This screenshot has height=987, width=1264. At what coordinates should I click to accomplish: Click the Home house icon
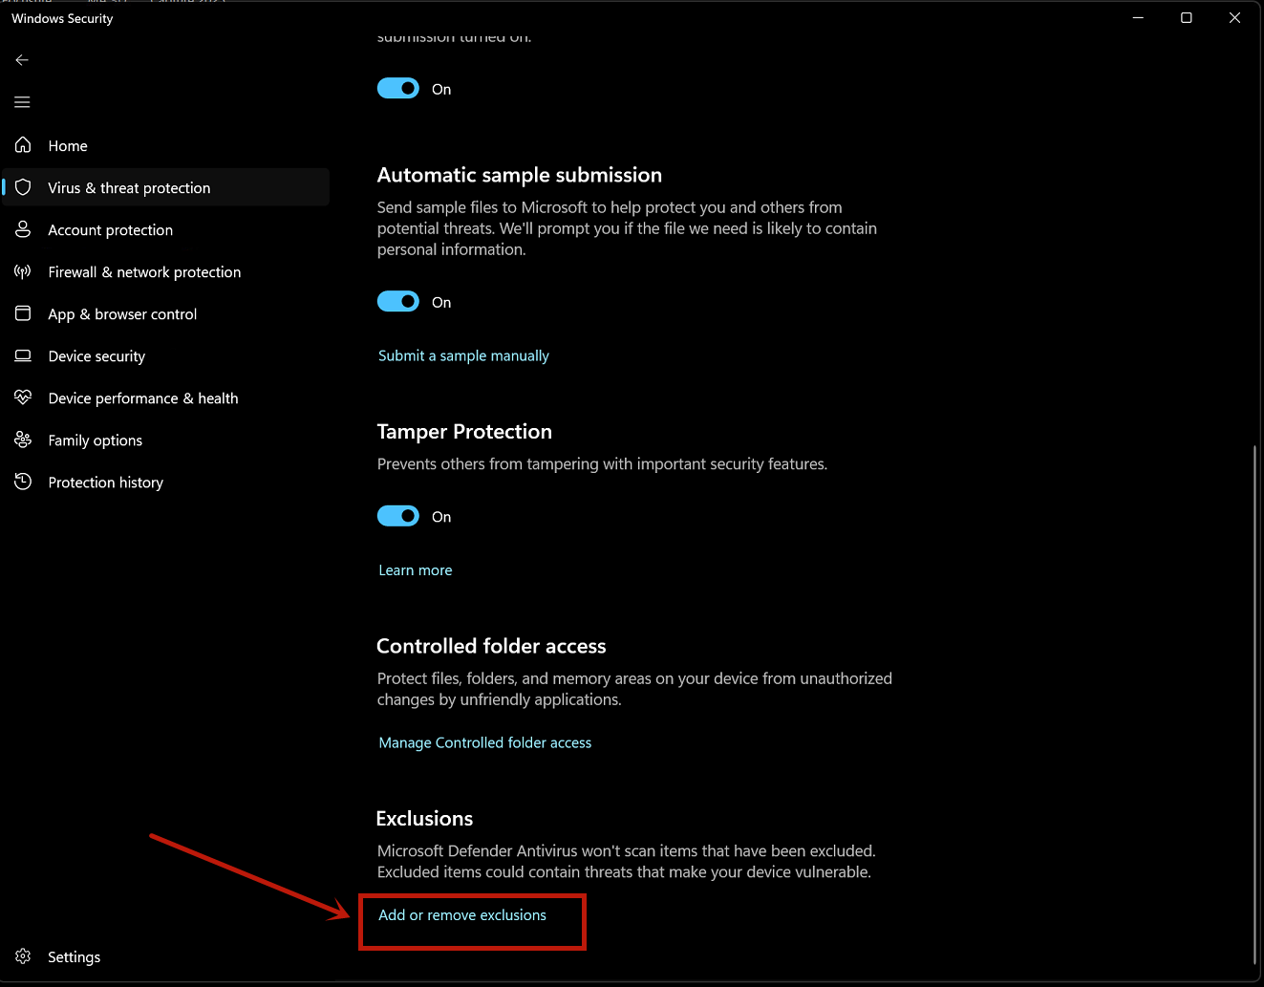pyautogui.click(x=23, y=145)
